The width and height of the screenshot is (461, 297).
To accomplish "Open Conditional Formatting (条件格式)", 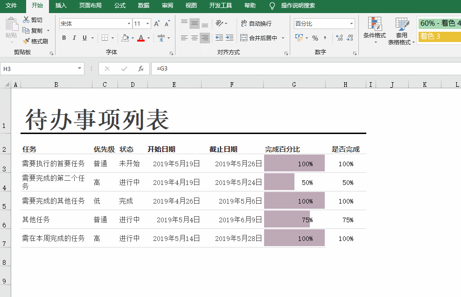I will pos(375,30).
